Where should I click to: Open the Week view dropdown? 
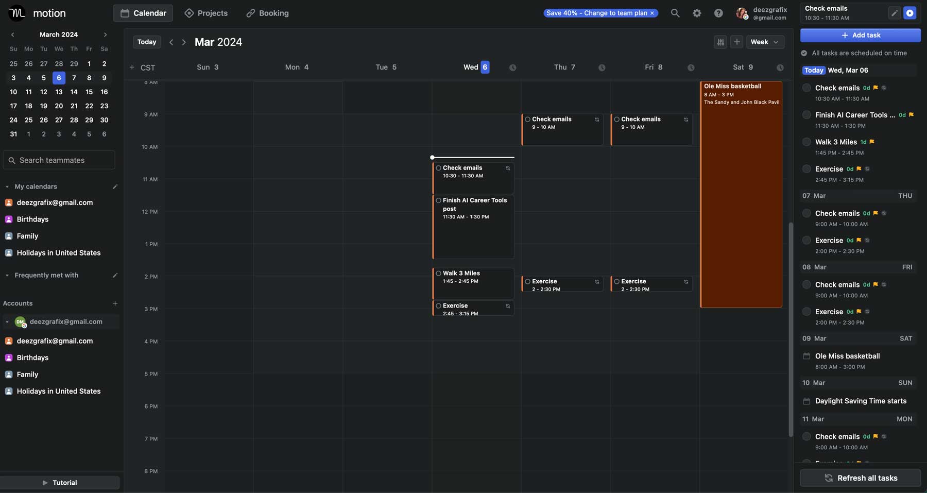(765, 42)
